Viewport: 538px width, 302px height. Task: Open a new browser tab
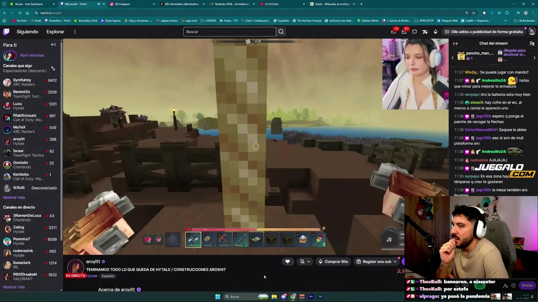click(361, 4)
